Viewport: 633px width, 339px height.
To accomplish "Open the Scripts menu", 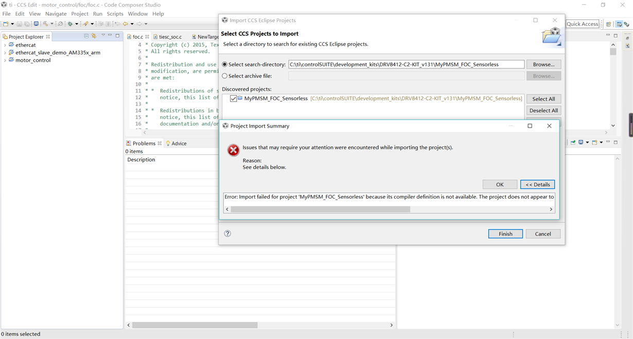I will (x=115, y=14).
